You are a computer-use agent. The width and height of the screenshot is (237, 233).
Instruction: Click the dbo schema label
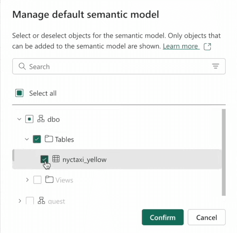coord(53,119)
